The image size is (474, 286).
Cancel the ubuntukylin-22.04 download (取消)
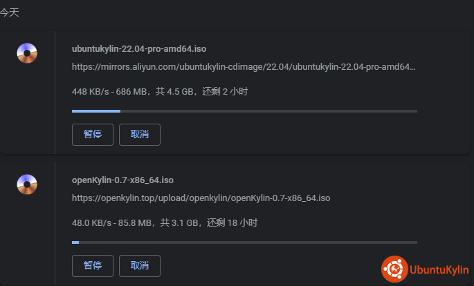pyautogui.click(x=140, y=135)
